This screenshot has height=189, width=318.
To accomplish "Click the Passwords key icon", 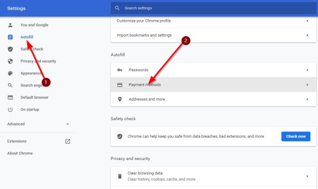I will (120, 70).
